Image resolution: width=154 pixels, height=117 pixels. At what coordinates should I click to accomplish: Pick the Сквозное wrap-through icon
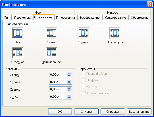(x=18, y=53)
